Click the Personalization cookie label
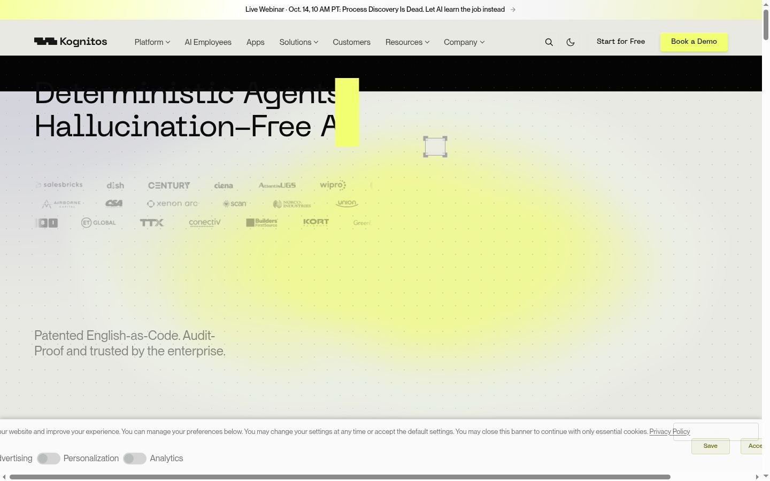This screenshot has width=770, height=481. (91, 459)
